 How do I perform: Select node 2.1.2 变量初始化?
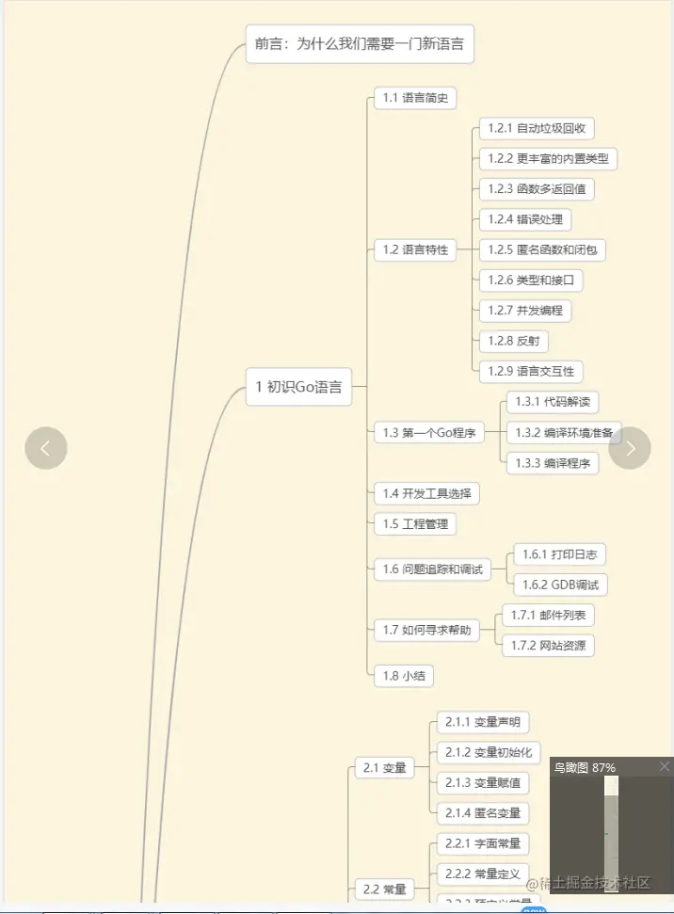(489, 752)
